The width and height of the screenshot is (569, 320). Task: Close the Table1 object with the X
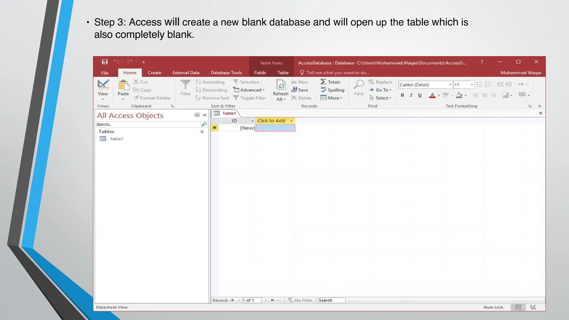(x=541, y=113)
